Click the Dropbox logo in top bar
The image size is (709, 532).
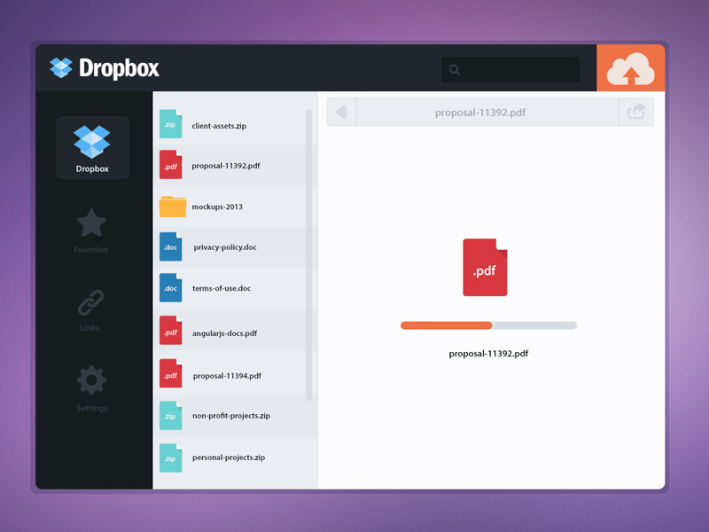pos(105,68)
